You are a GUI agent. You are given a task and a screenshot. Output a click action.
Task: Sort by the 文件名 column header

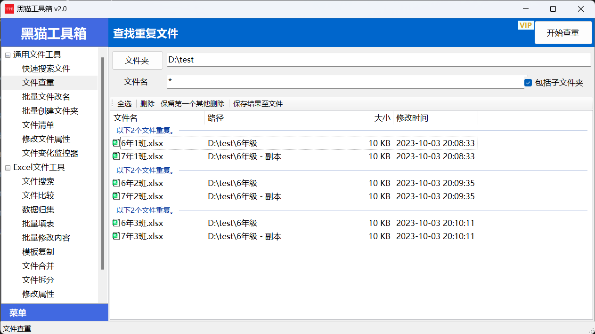tap(158, 118)
